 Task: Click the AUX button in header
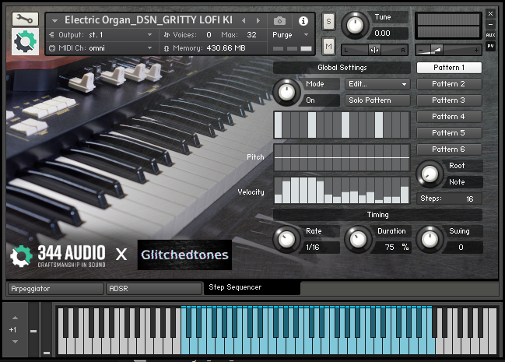point(489,35)
